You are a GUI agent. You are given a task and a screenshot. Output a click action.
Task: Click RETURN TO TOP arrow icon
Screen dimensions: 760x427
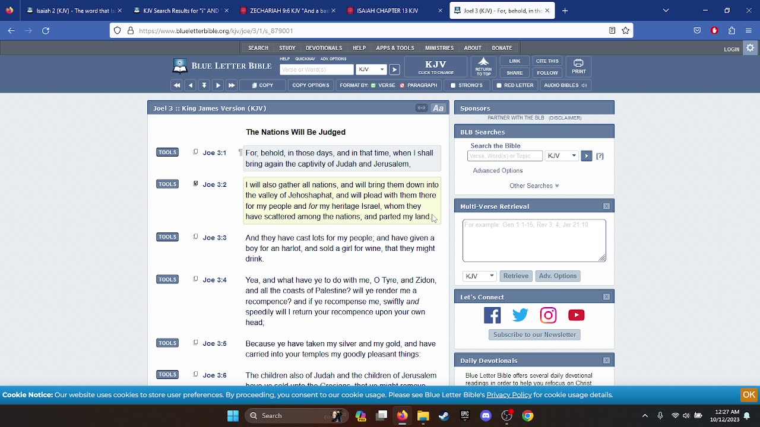pyautogui.click(x=483, y=67)
